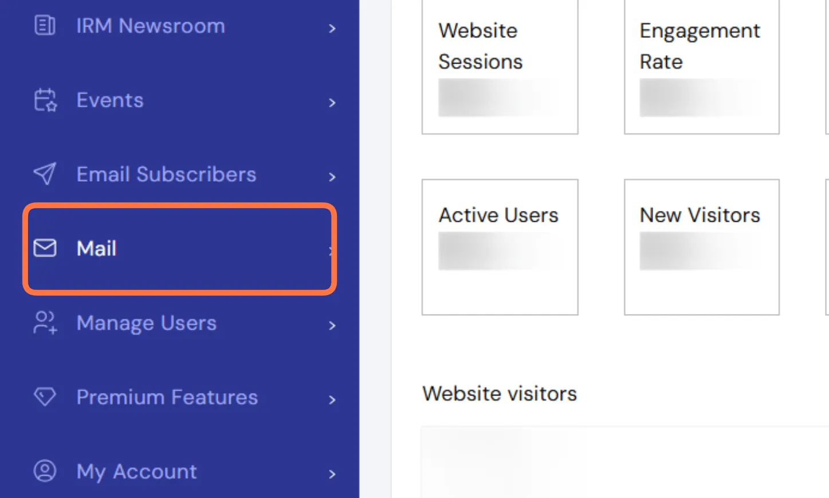This screenshot has height=498, width=829.
Task: Click the Events calendar star icon
Action: click(45, 100)
